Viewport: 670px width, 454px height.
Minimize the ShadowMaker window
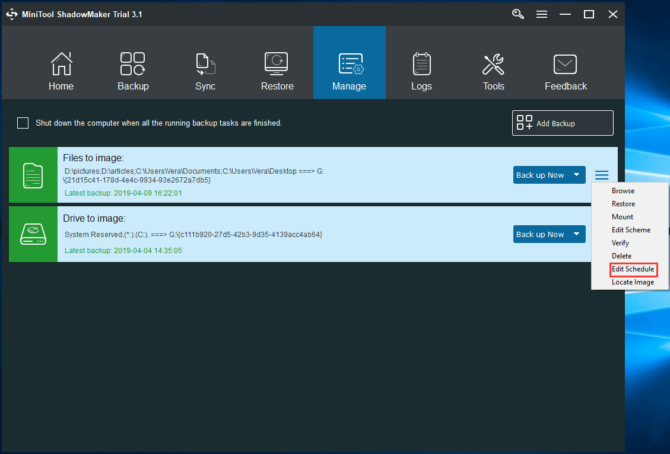[x=566, y=14]
